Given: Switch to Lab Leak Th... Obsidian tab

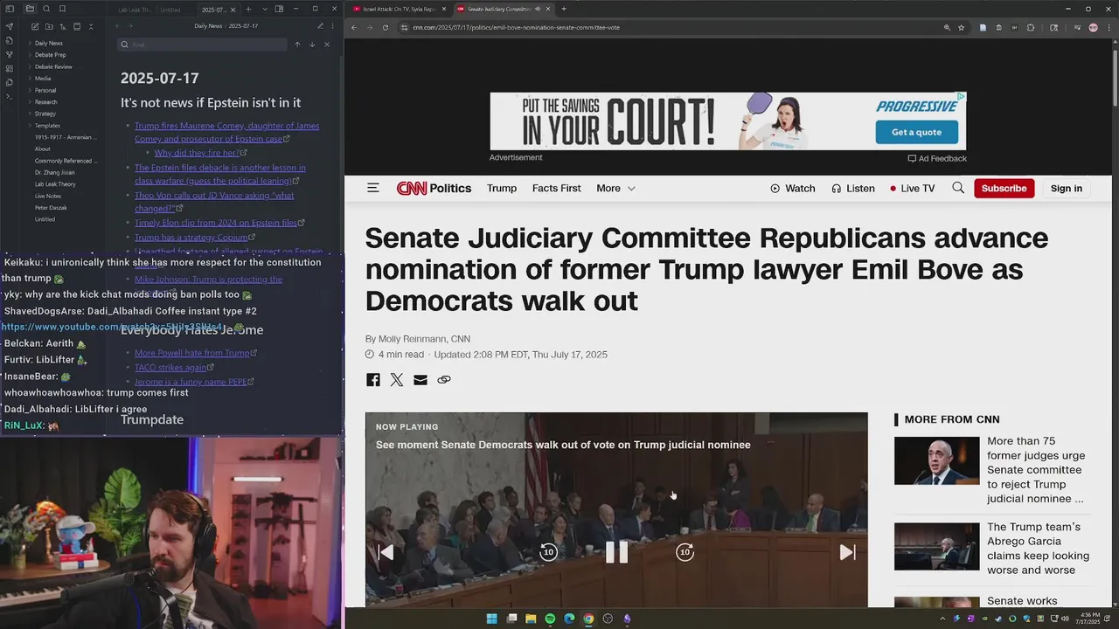Looking at the screenshot, I should coord(135,10).
